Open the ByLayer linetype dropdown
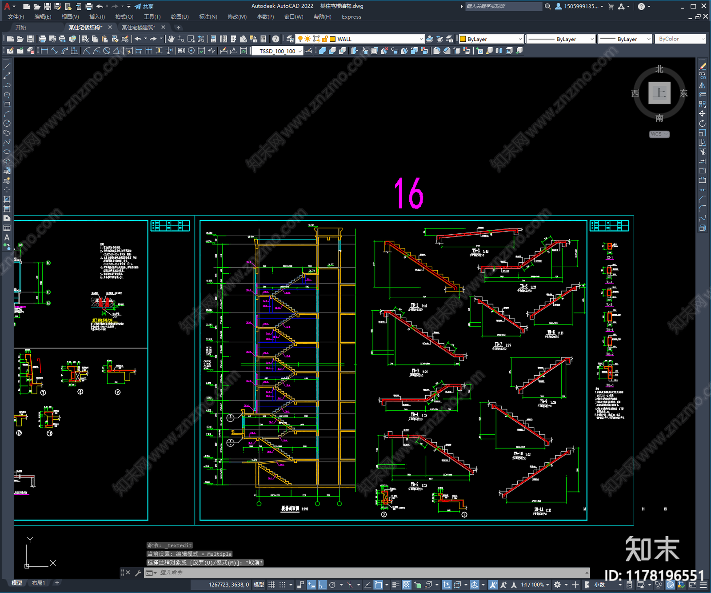711x593 pixels. pyautogui.click(x=591, y=39)
